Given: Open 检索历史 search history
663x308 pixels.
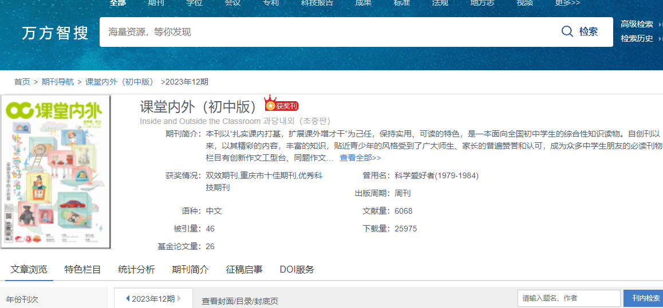Looking at the screenshot, I should point(637,38).
